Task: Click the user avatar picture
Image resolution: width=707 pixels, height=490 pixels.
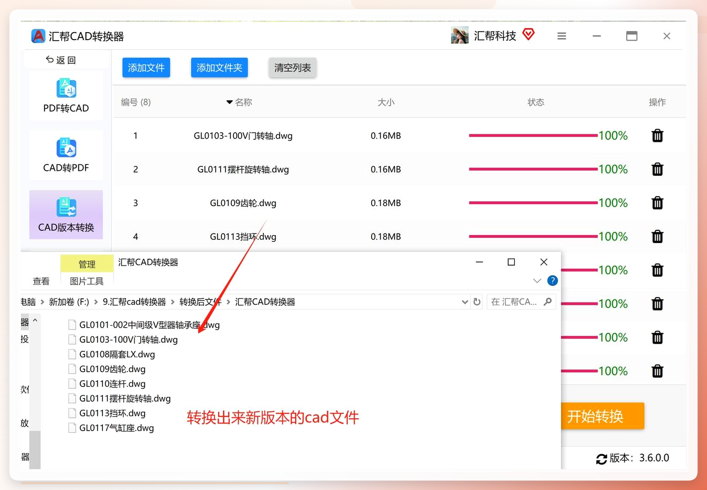Action: click(460, 35)
